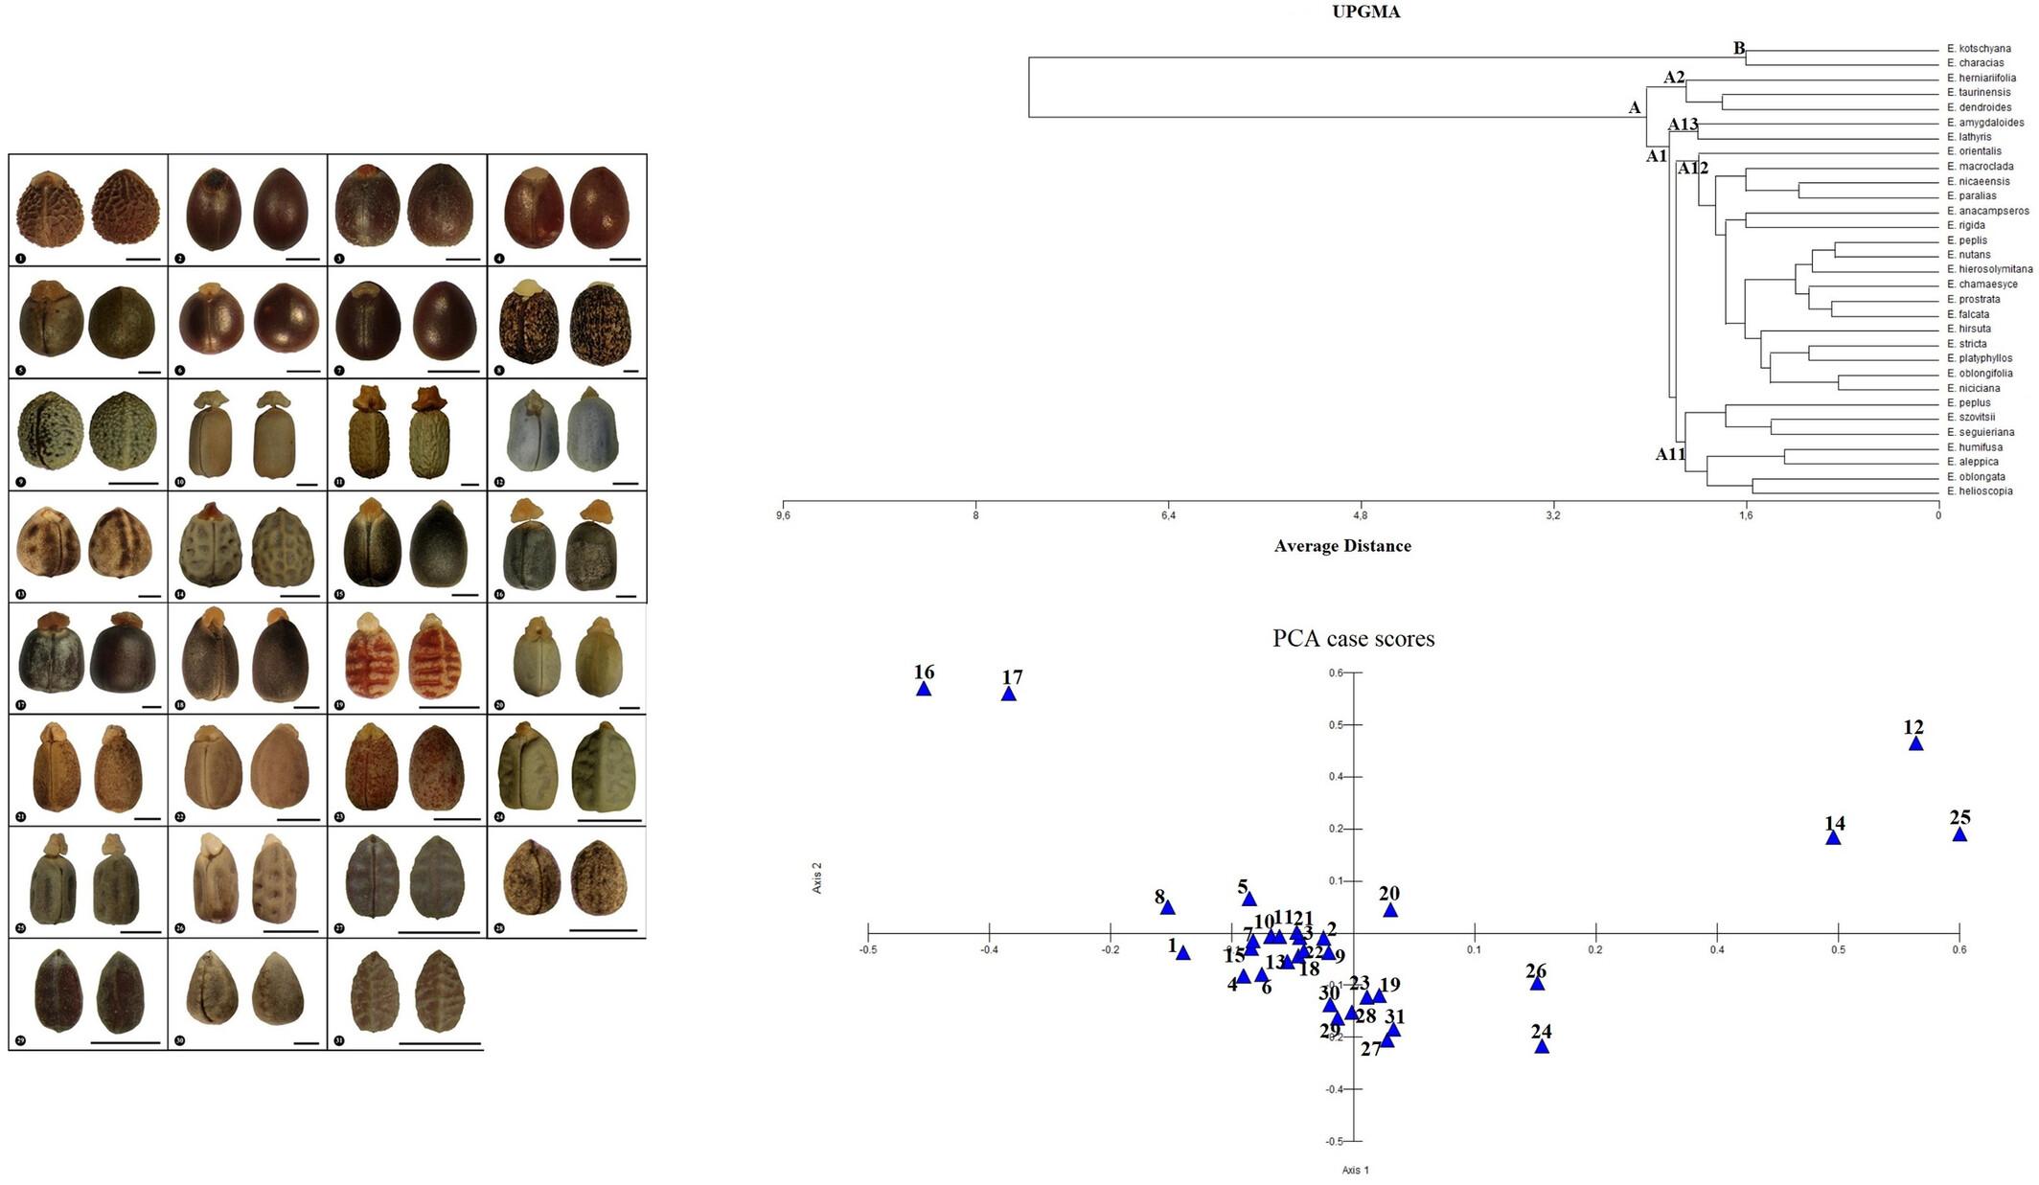Image resolution: width=2039 pixels, height=1185 pixels.
Task: Select seed photo panel numbered 27
Action: [407, 882]
